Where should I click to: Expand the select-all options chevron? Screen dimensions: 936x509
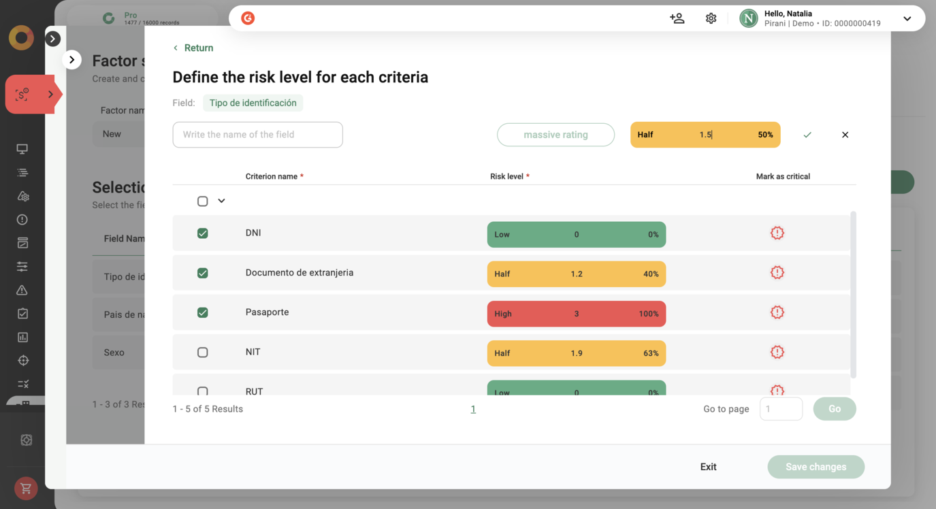click(221, 201)
